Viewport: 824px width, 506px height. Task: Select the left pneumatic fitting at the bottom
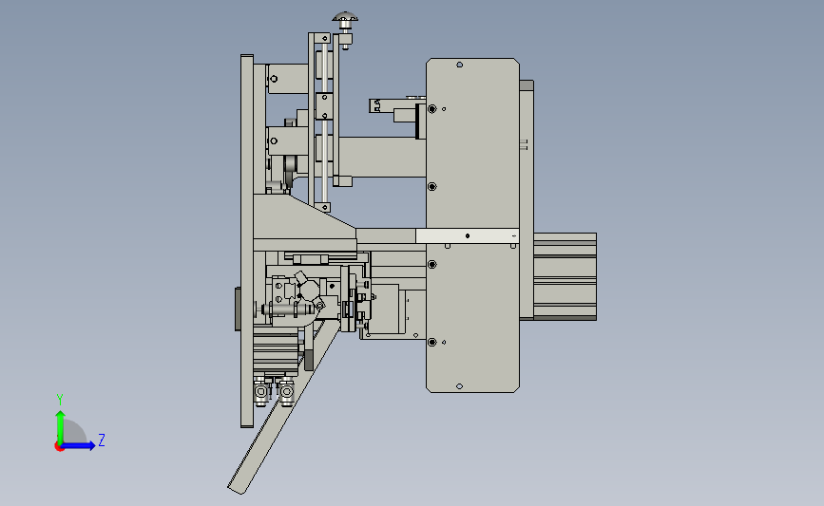click(261, 392)
